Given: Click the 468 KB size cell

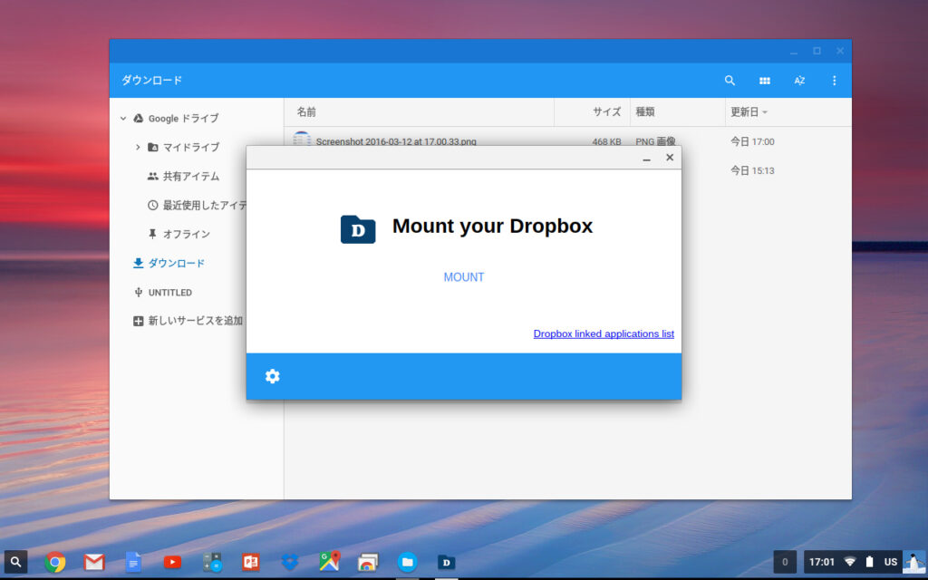Looking at the screenshot, I should (606, 141).
